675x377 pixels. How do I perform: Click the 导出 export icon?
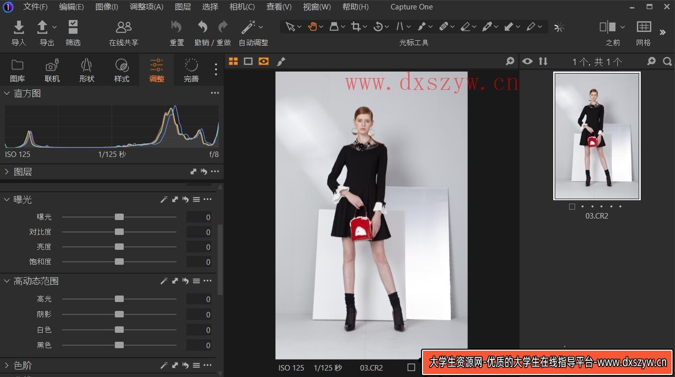tap(42, 27)
